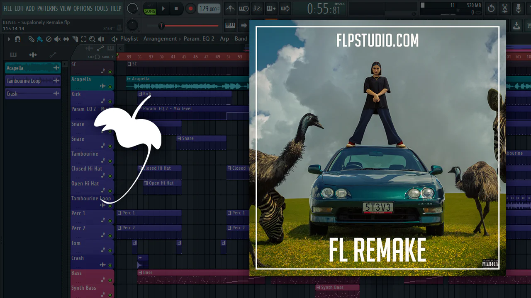Toggle the metronome icon
The width and height of the screenshot is (531, 298).
[x=230, y=8]
